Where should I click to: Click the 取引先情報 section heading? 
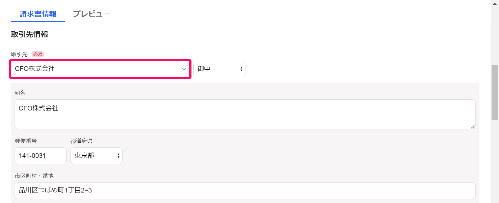click(x=29, y=34)
